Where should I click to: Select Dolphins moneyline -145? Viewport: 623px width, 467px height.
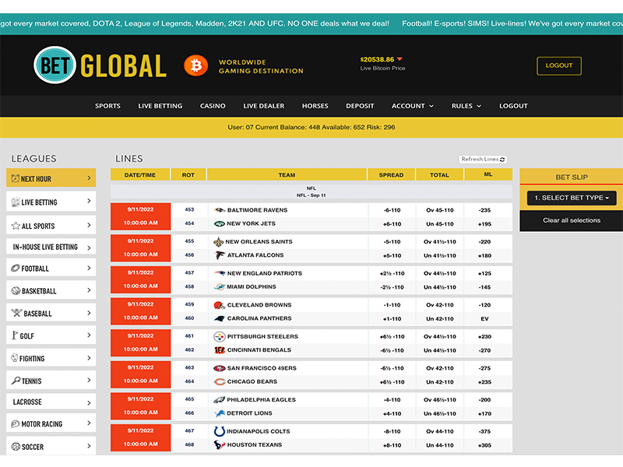coord(484,287)
